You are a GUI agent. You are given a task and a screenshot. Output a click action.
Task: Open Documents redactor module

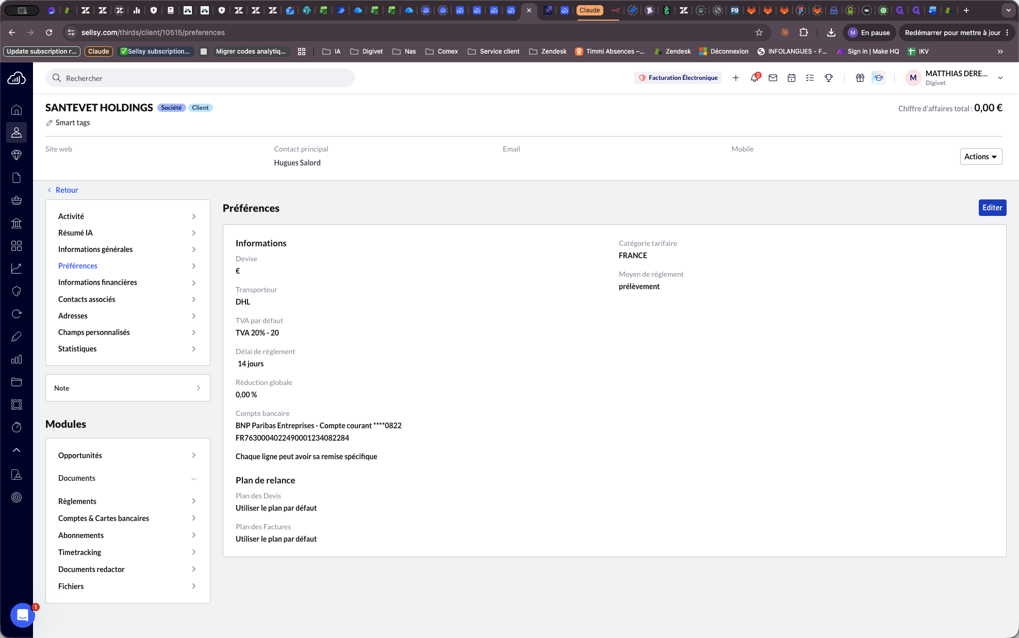127,569
